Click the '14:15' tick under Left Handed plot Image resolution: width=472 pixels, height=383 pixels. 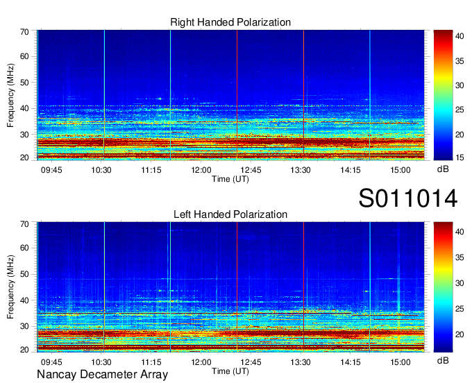tap(351, 362)
